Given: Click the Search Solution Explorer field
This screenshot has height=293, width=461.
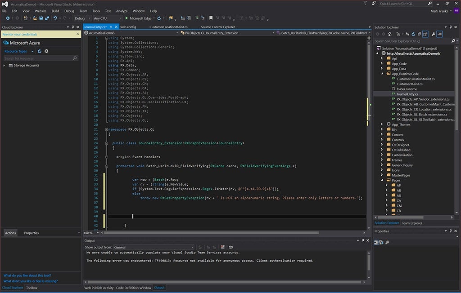Looking at the screenshot, I should coord(415,41).
